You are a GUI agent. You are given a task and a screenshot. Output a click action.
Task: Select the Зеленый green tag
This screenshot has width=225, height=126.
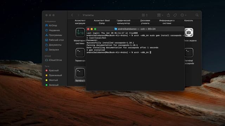pos(52,85)
